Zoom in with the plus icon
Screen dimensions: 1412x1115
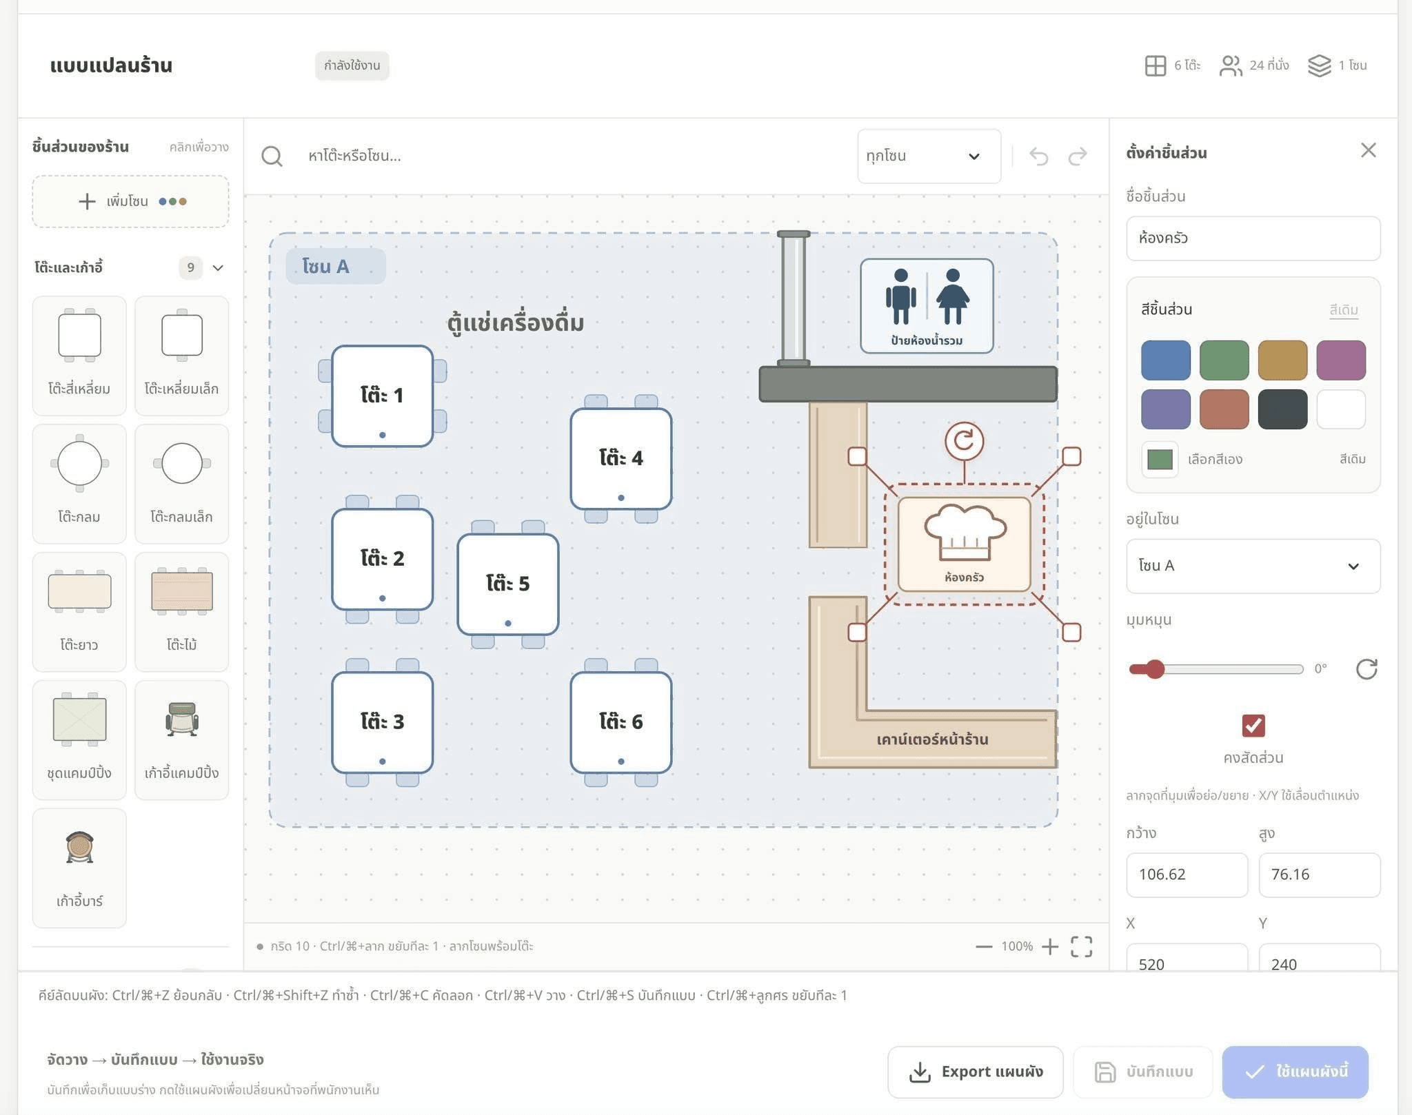click(1050, 947)
